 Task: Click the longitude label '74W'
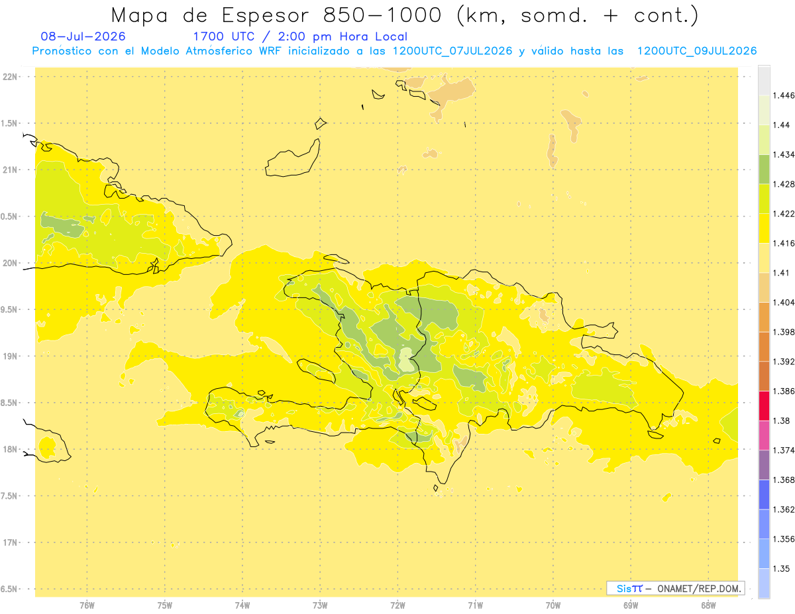242,605
